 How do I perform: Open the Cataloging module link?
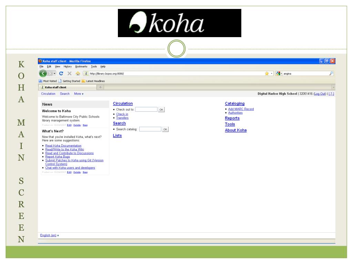coord(234,103)
